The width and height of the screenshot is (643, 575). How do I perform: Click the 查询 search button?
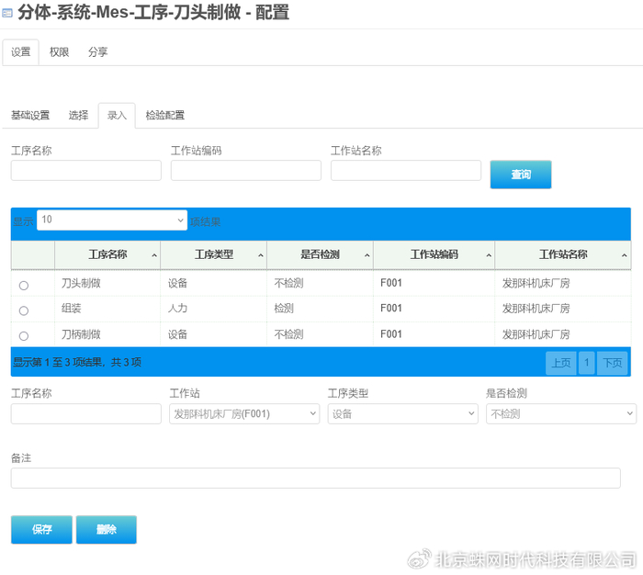[521, 175]
